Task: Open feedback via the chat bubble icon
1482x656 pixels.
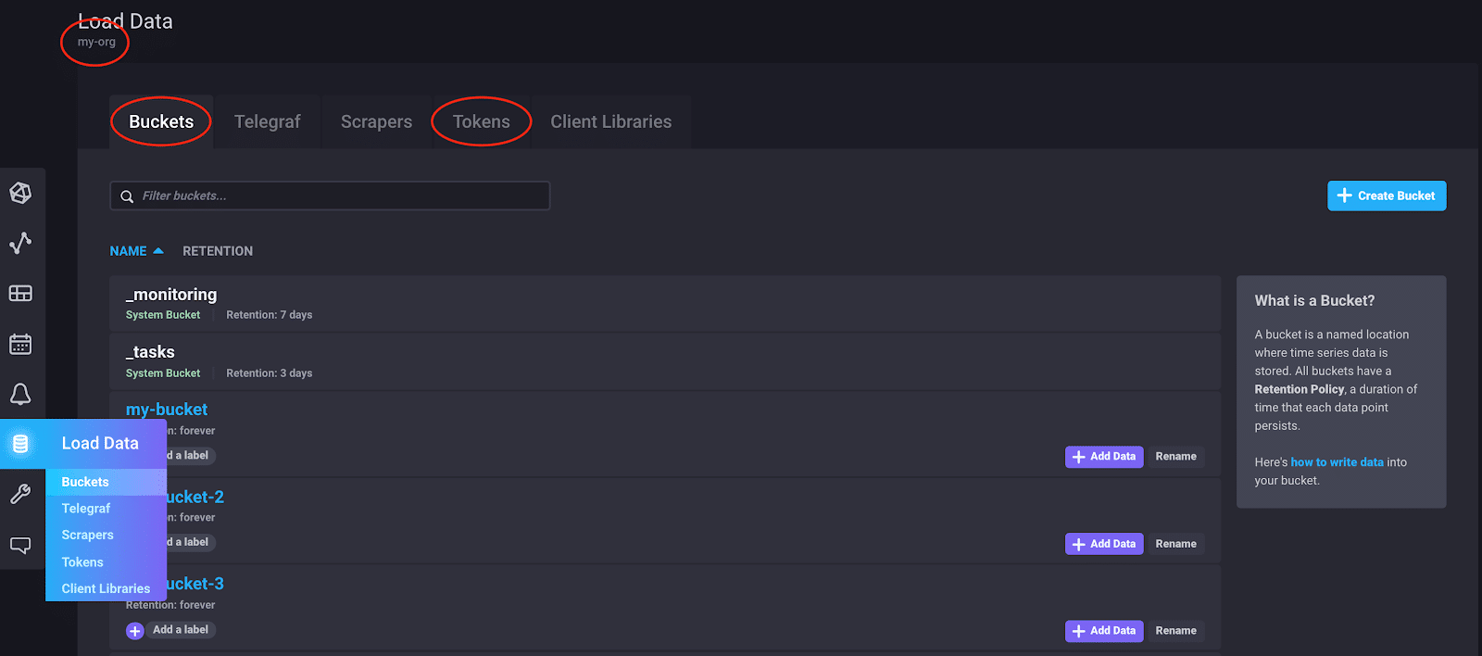Action: tap(22, 546)
